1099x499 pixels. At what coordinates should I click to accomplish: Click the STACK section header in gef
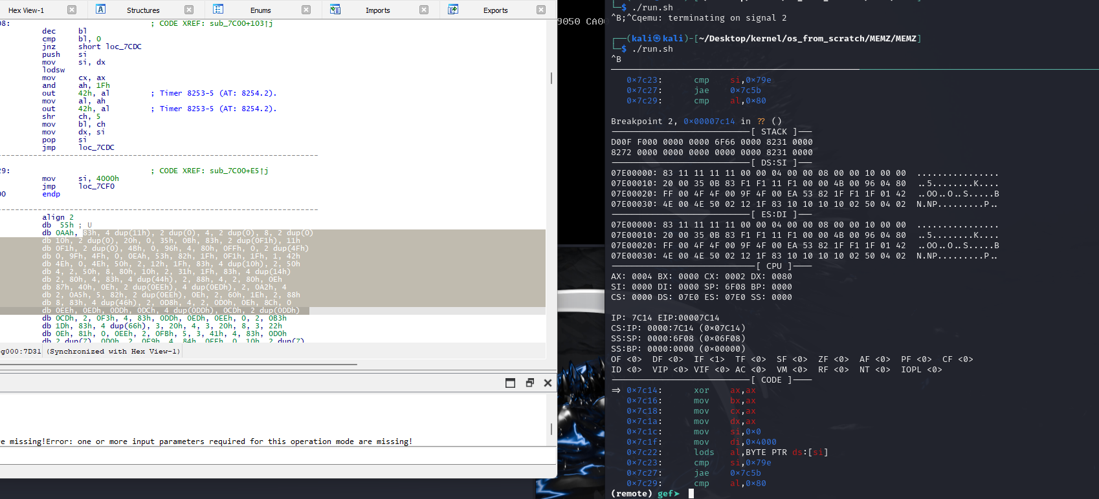coord(774,132)
